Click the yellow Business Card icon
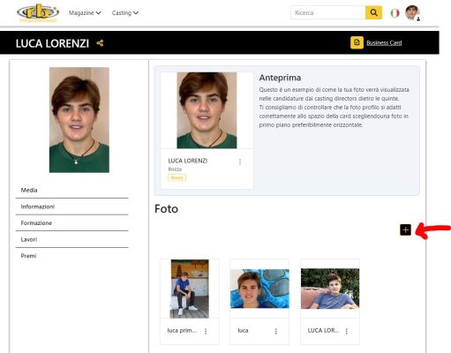This screenshot has height=353, width=451. pos(357,42)
